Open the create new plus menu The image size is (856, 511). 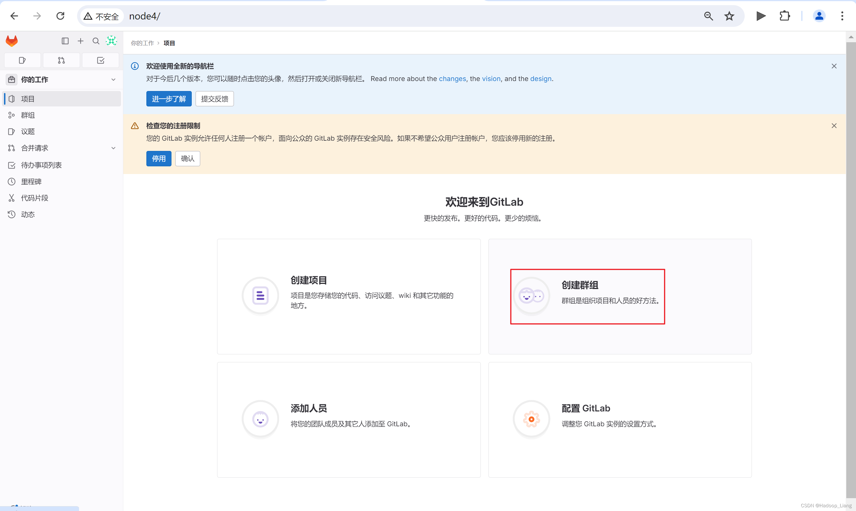click(x=80, y=41)
